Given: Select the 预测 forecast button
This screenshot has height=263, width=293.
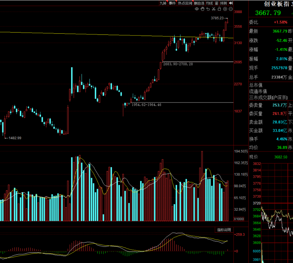Looking at the screenshot, I should [x=224, y=3].
